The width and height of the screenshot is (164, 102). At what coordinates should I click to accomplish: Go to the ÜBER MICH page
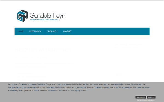52,31
